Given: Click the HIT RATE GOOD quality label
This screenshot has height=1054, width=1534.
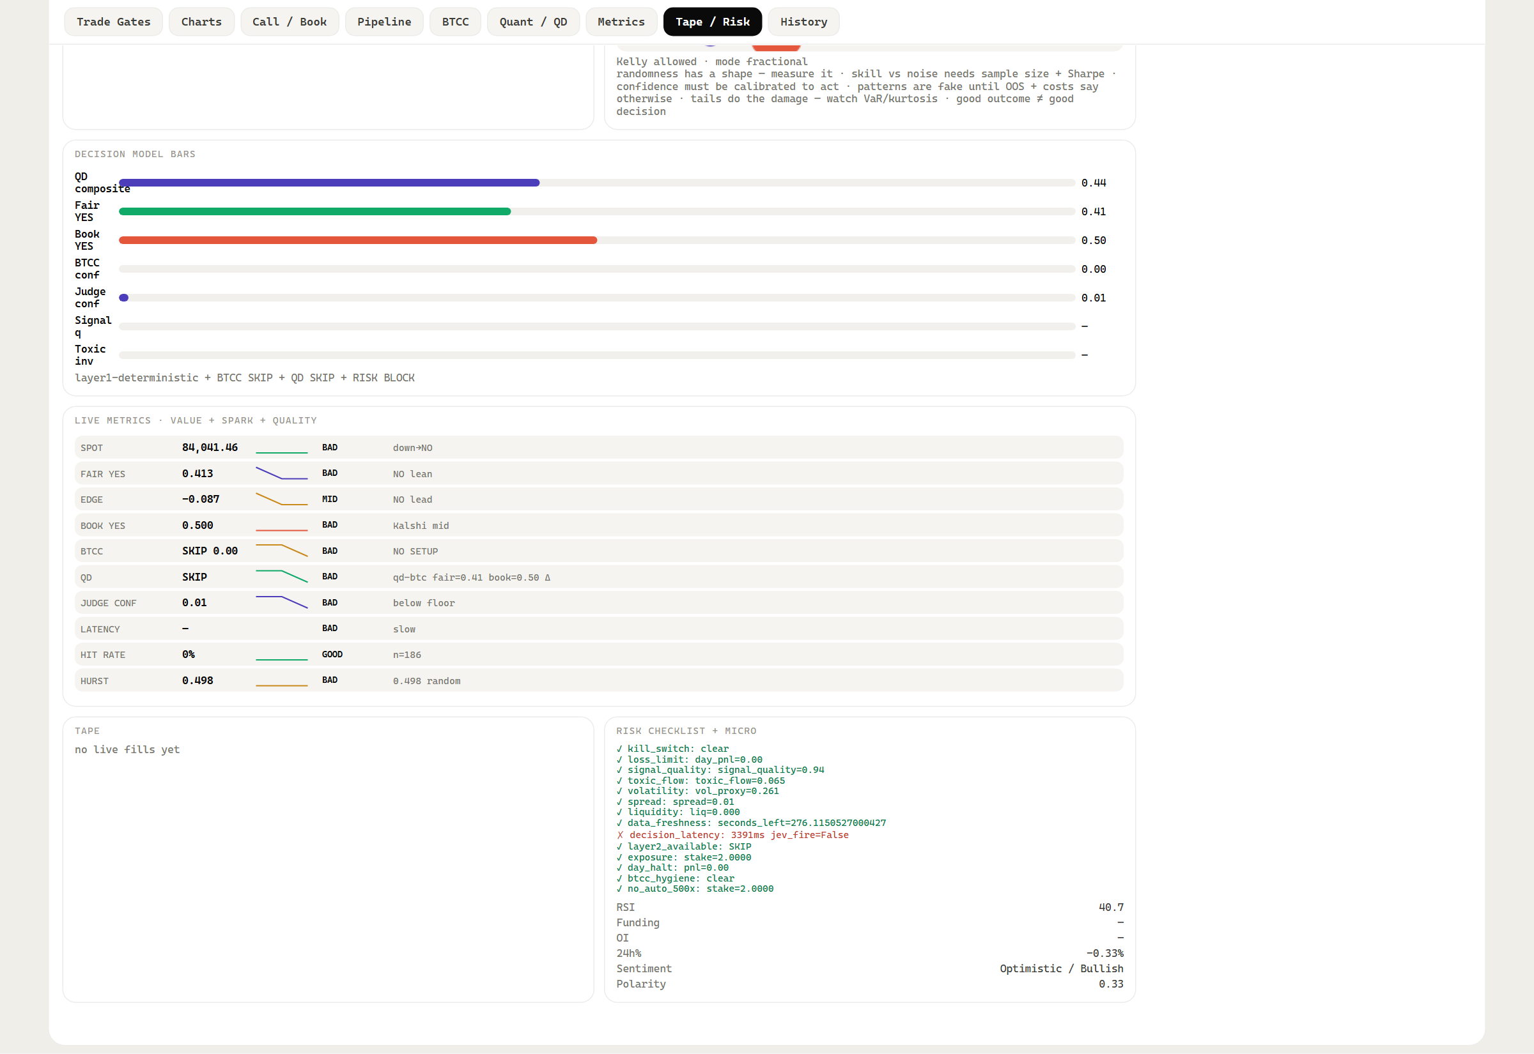Looking at the screenshot, I should [x=332, y=655].
